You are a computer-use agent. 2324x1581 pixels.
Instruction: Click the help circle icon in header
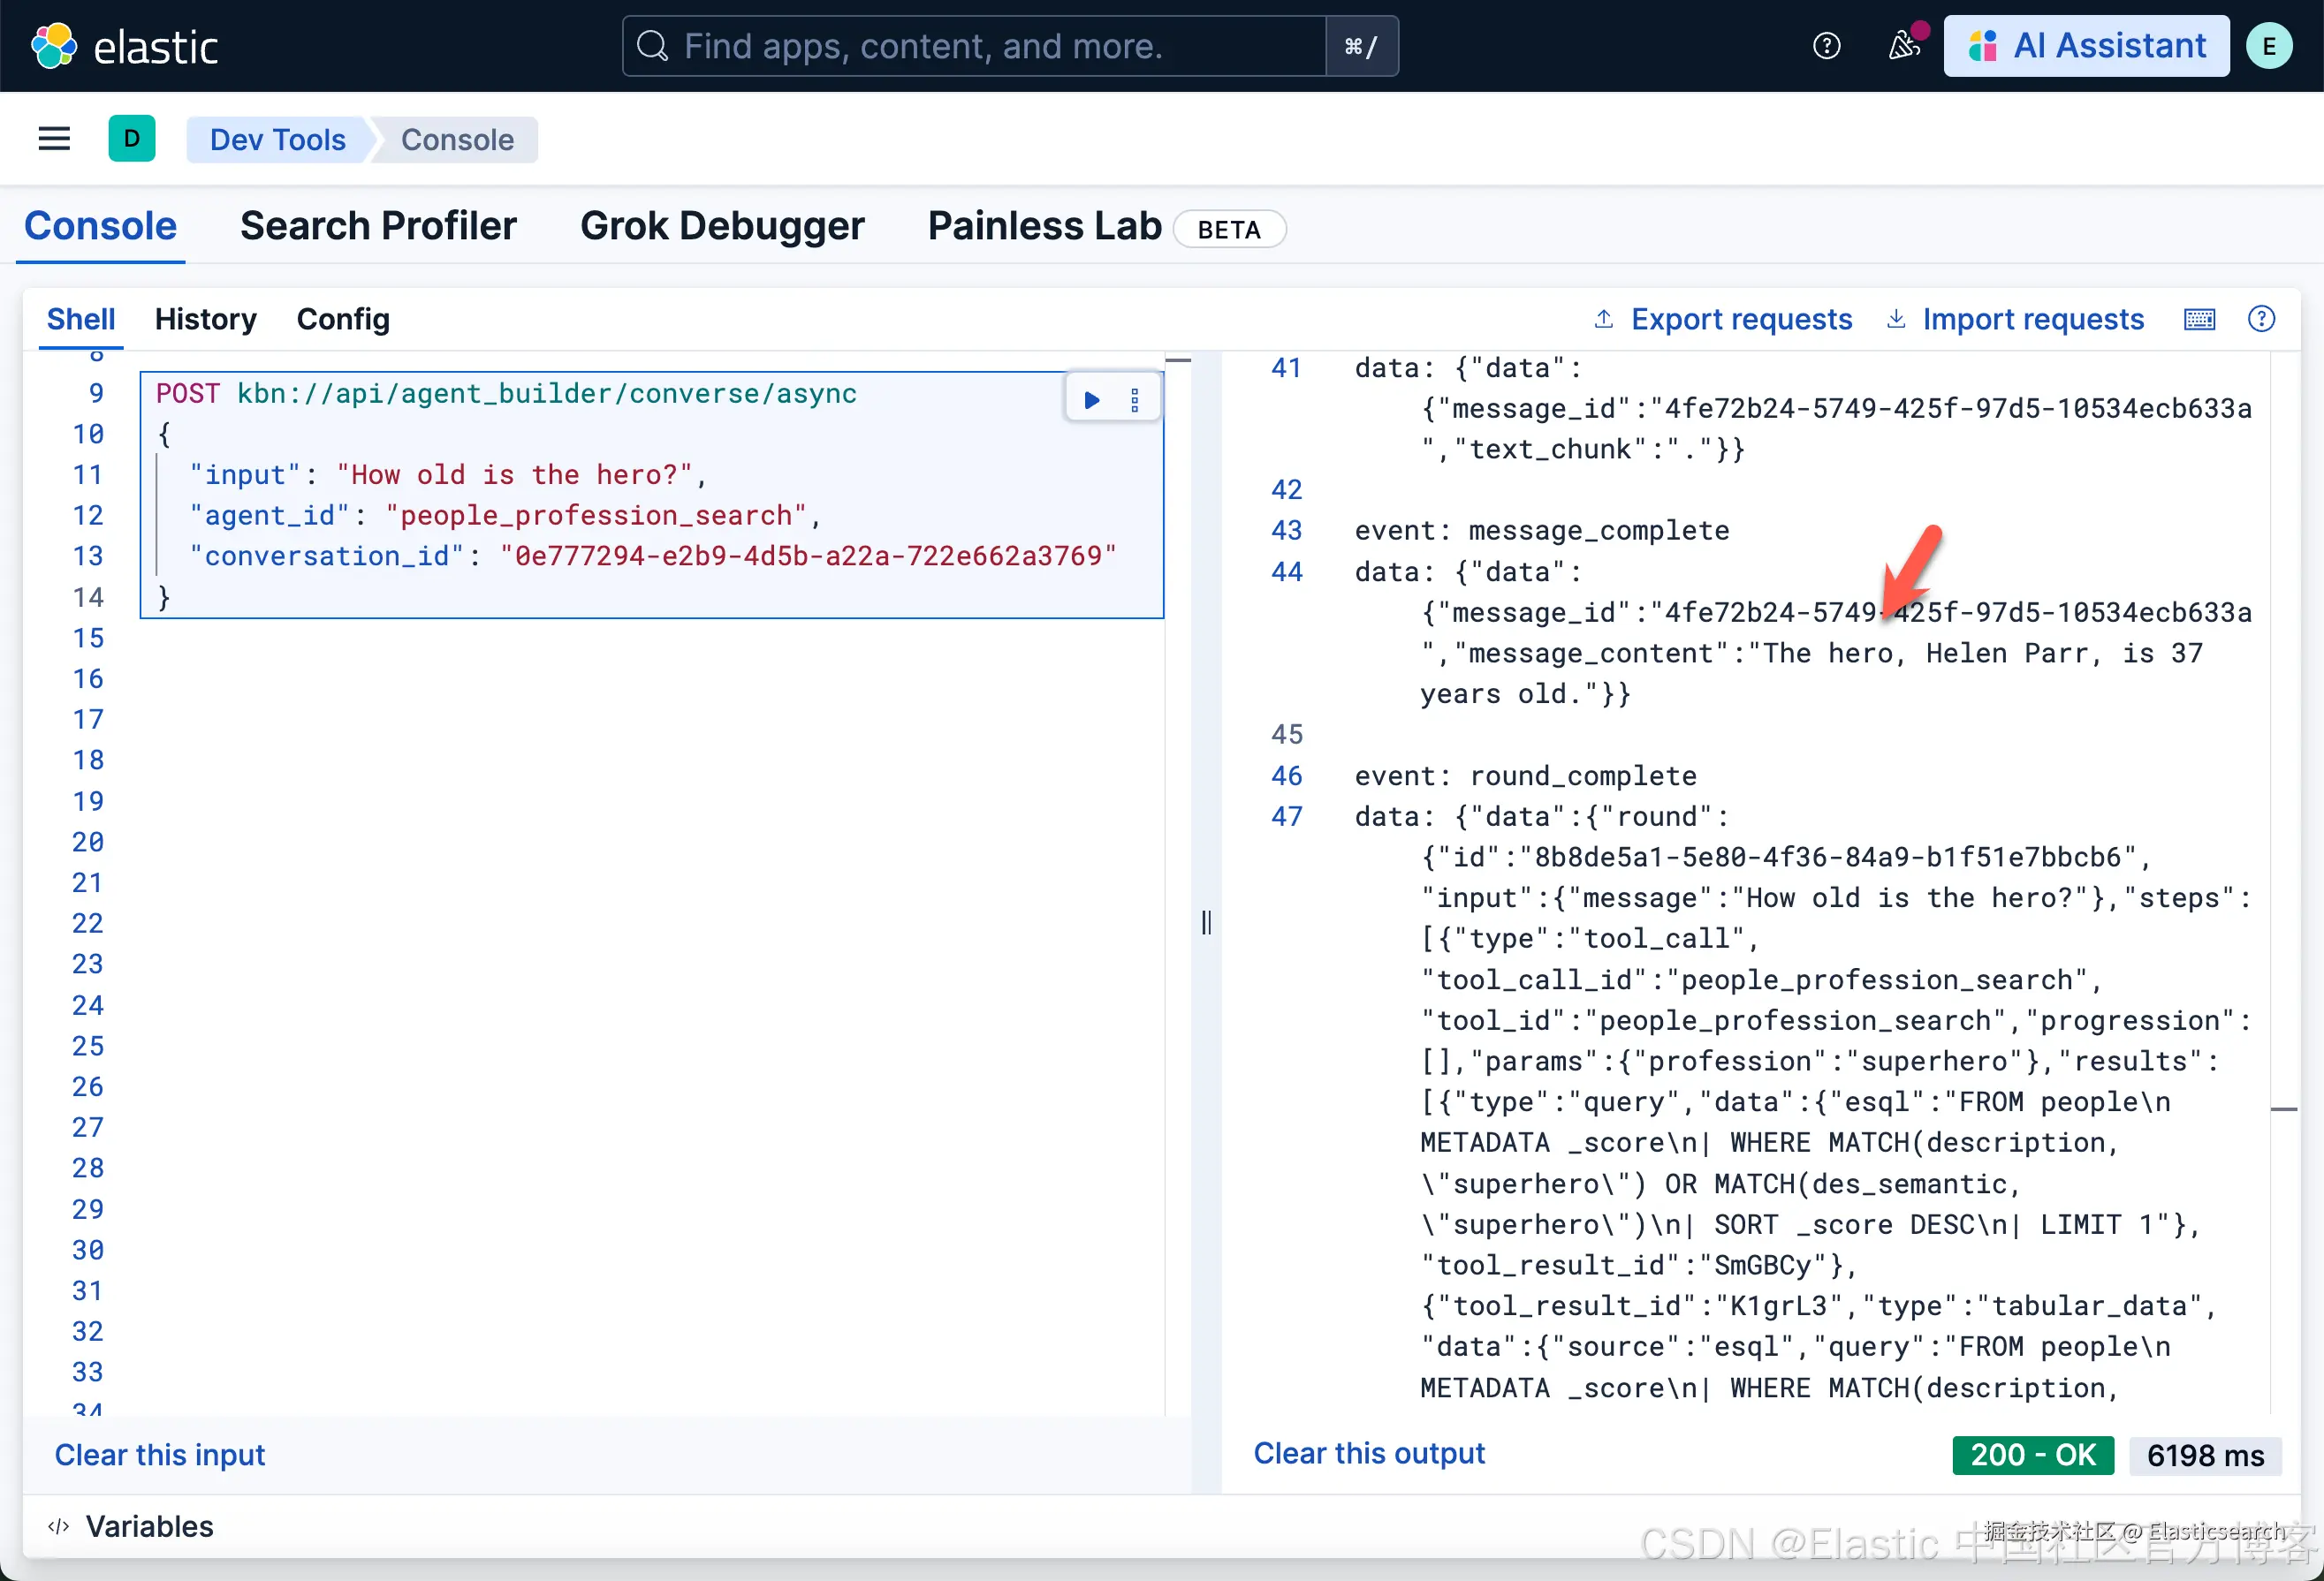pos(1826,46)
